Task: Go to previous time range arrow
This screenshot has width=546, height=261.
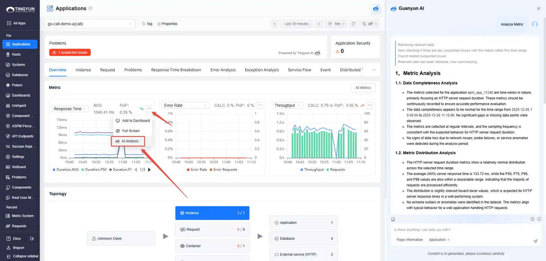Action: 275,24
